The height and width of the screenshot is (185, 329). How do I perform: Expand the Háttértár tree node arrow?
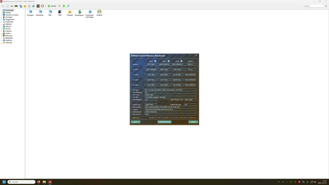tap(1, 24)
